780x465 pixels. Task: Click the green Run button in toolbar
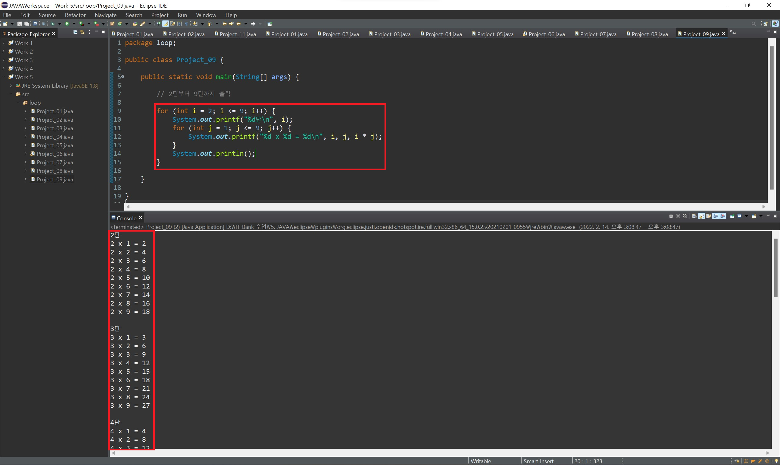point(67,24)
